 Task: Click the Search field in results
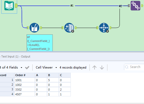point(134,67)
